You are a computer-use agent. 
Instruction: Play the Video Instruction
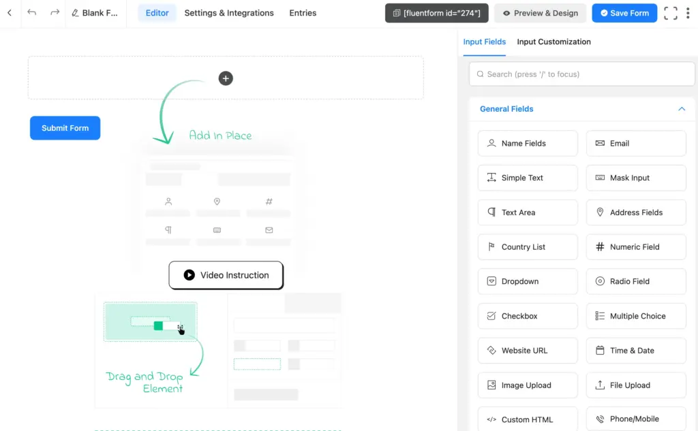[226, 275]
